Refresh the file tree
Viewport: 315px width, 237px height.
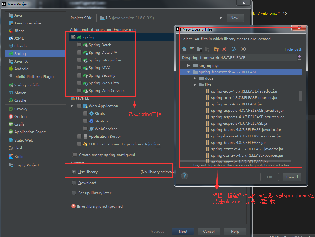233,49
